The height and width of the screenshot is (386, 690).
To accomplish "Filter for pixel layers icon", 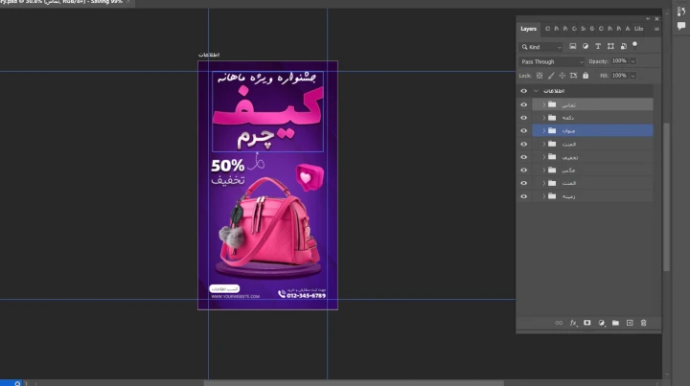I will [x=573, y=46].
